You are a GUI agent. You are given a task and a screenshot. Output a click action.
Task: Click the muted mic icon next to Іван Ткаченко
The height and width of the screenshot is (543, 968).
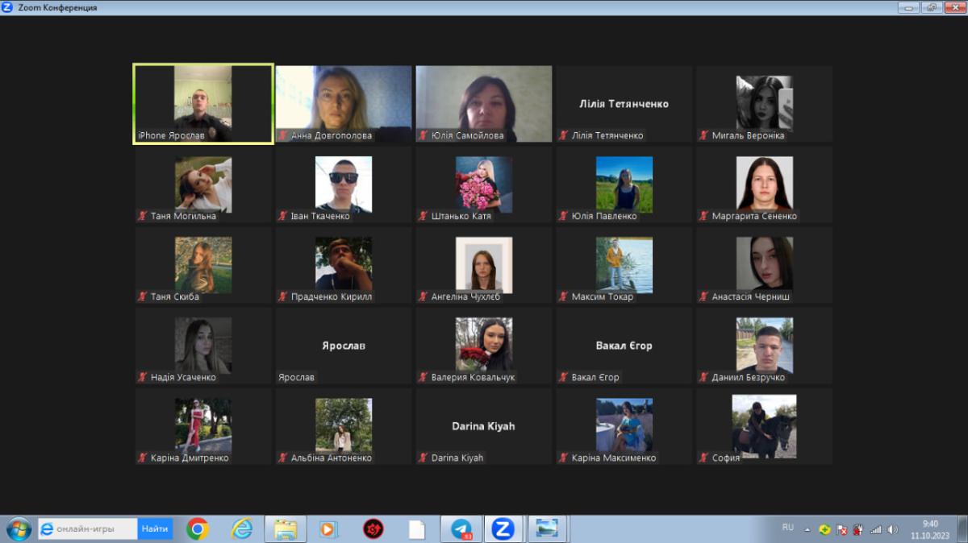point(283,216)
